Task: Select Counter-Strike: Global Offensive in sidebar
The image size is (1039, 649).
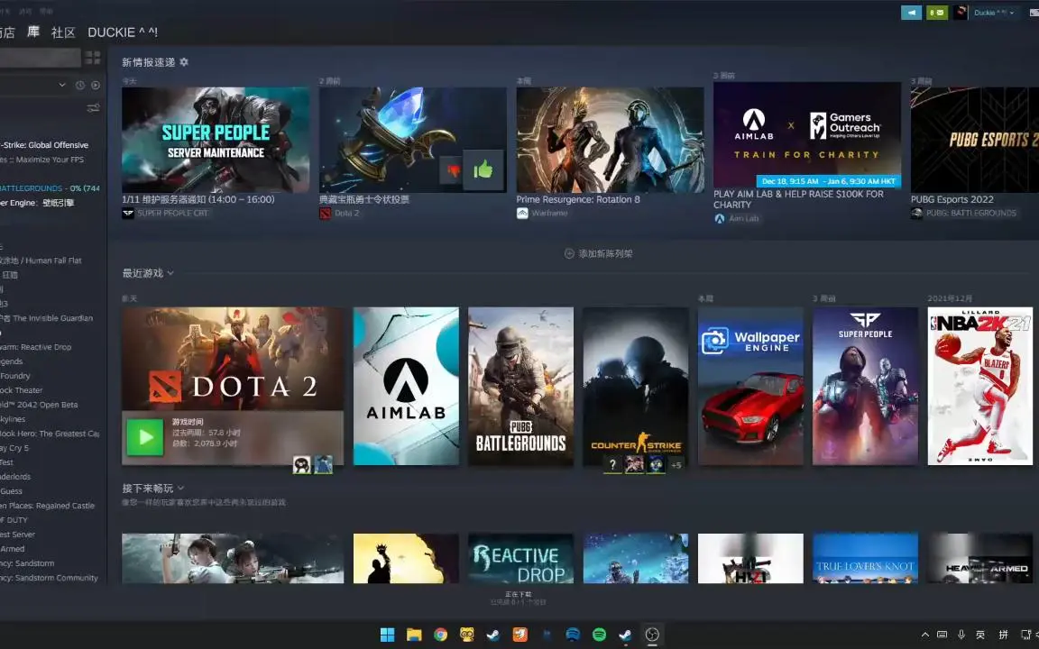Action: tap(44, 145)
